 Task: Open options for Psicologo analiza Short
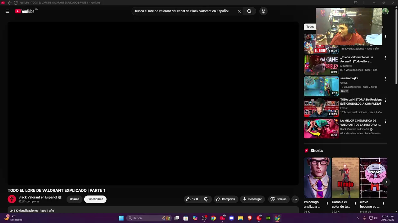pyautogui.click(x=327, y=204)
